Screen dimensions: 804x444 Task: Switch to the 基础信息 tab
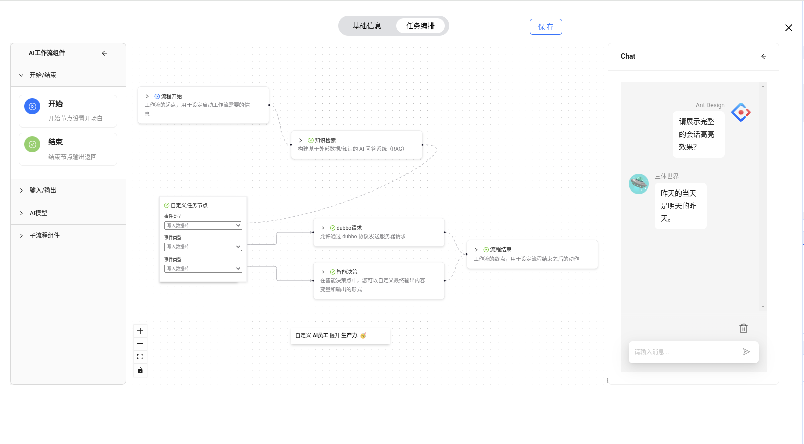click(x=367, y=26)
